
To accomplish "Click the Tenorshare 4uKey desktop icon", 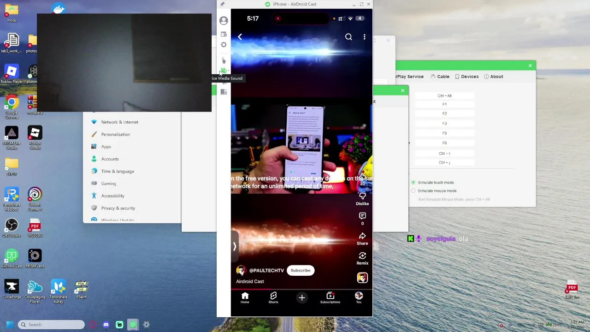I will [x=58, y=292].
